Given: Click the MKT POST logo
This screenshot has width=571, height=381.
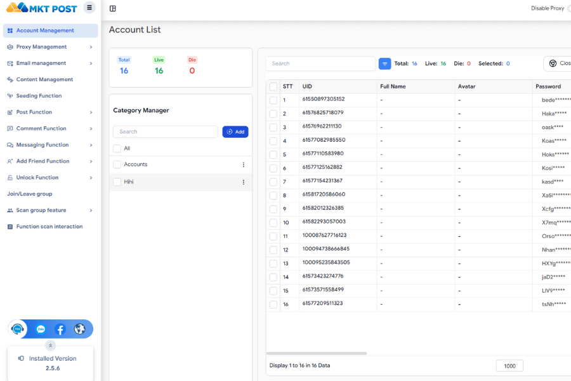Looking at the screenshot, I should pyautogui.click(x=41, y=8).
